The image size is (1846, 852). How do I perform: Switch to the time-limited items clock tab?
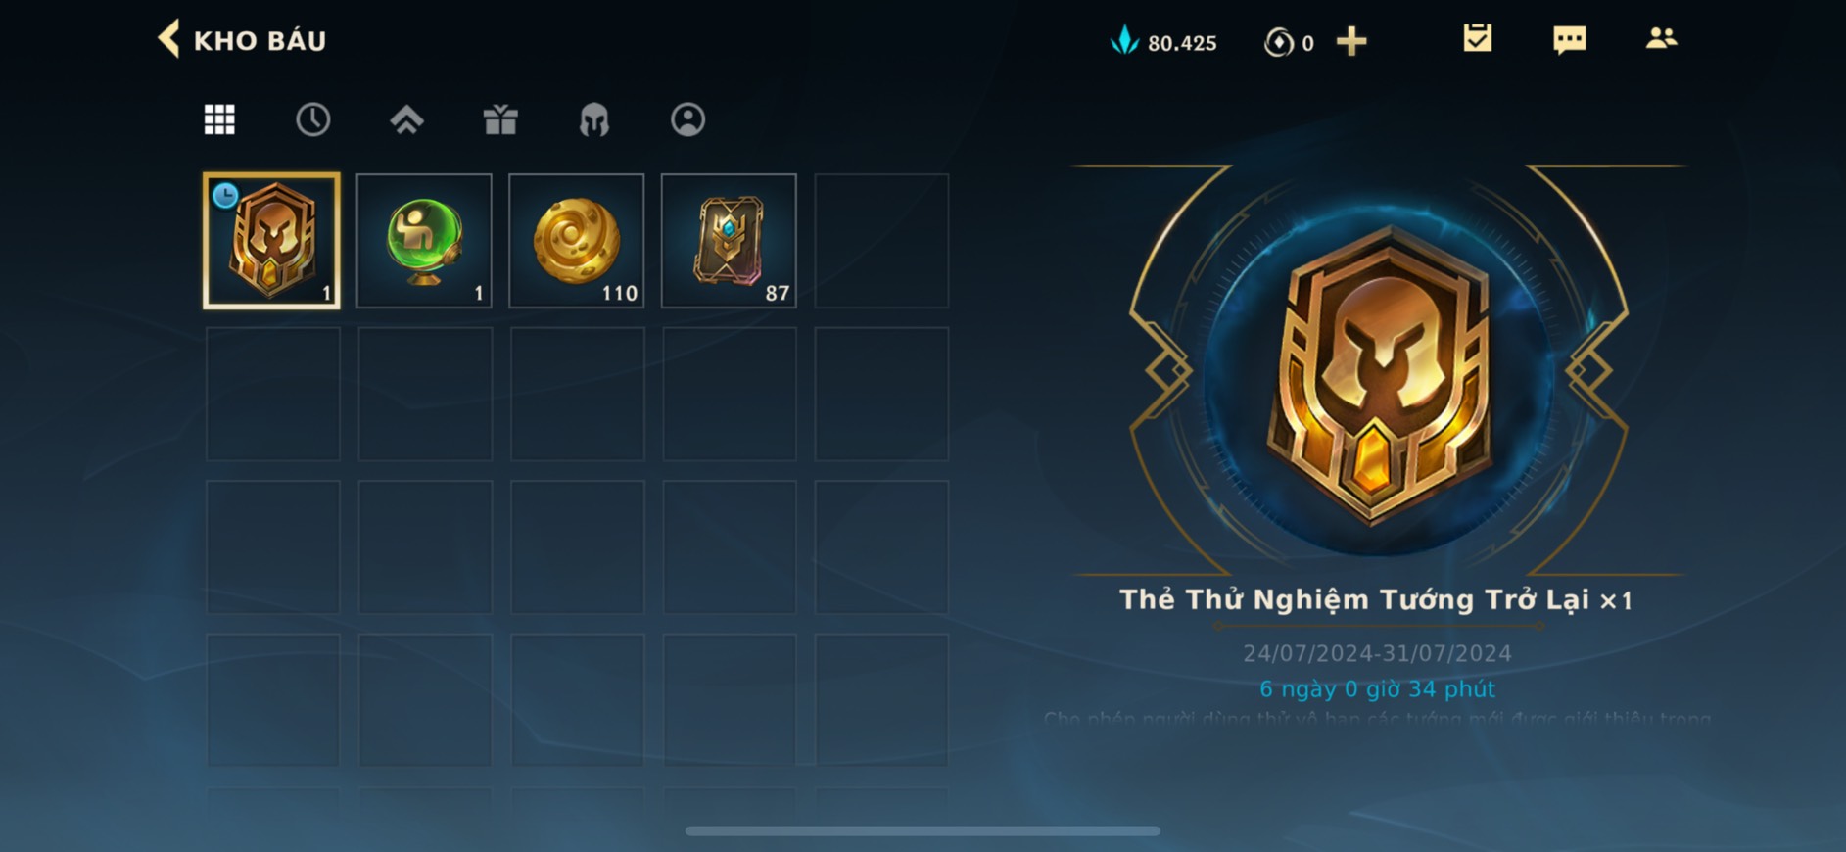coord(312,119)
